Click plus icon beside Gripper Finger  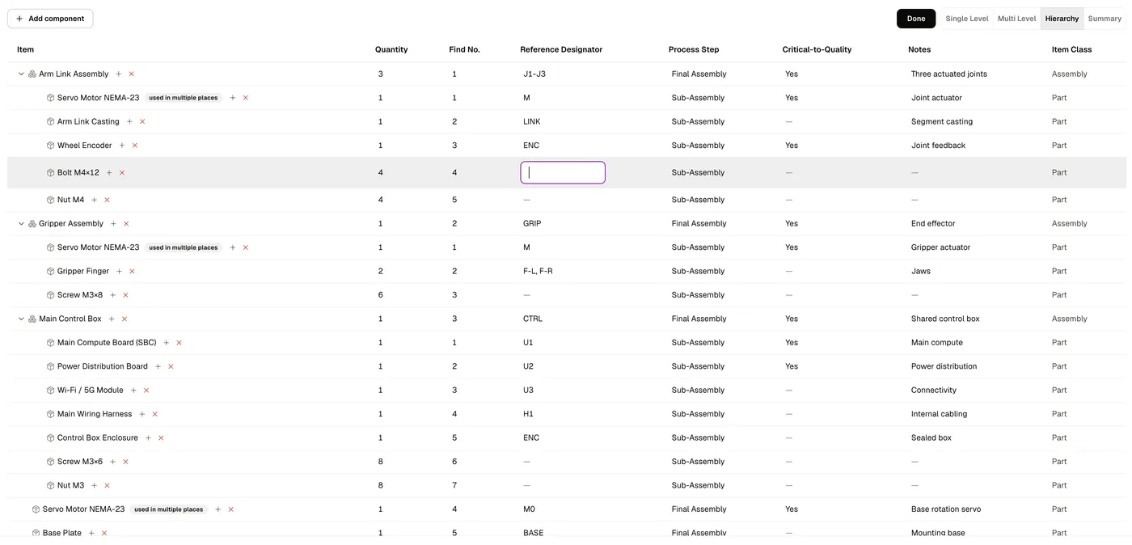click(x=119, y=271)
